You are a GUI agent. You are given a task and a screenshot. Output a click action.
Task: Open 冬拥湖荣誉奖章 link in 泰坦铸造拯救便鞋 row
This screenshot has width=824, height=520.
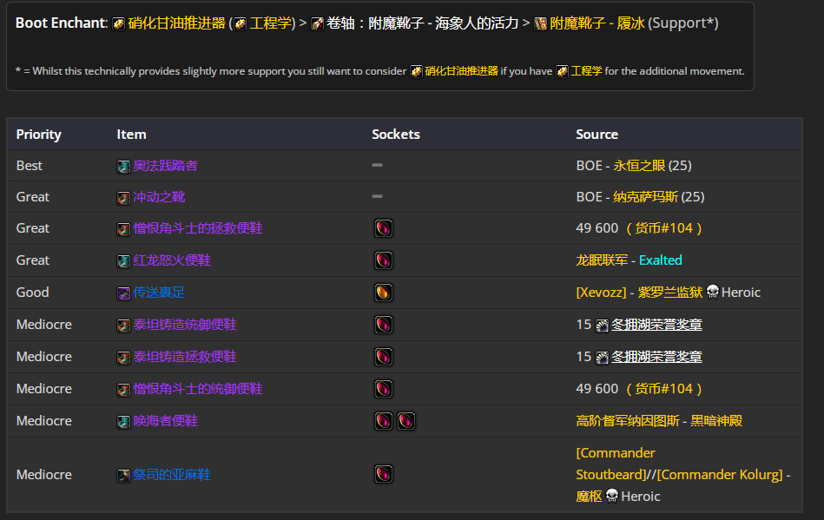click(x=656, y=357)
